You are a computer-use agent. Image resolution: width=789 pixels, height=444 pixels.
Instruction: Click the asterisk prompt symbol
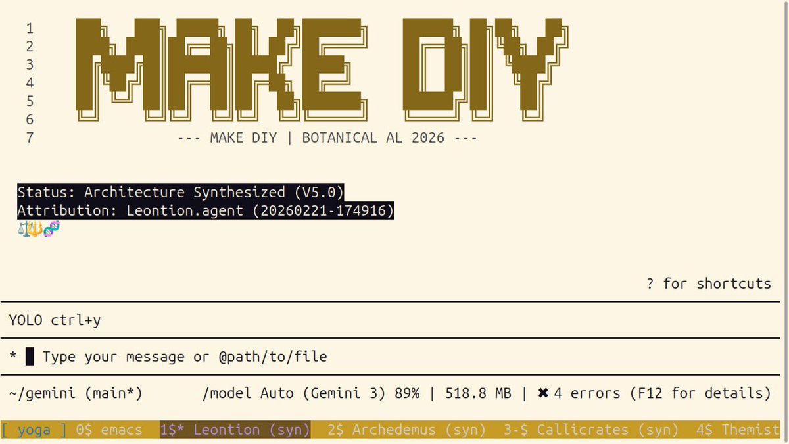13,357
